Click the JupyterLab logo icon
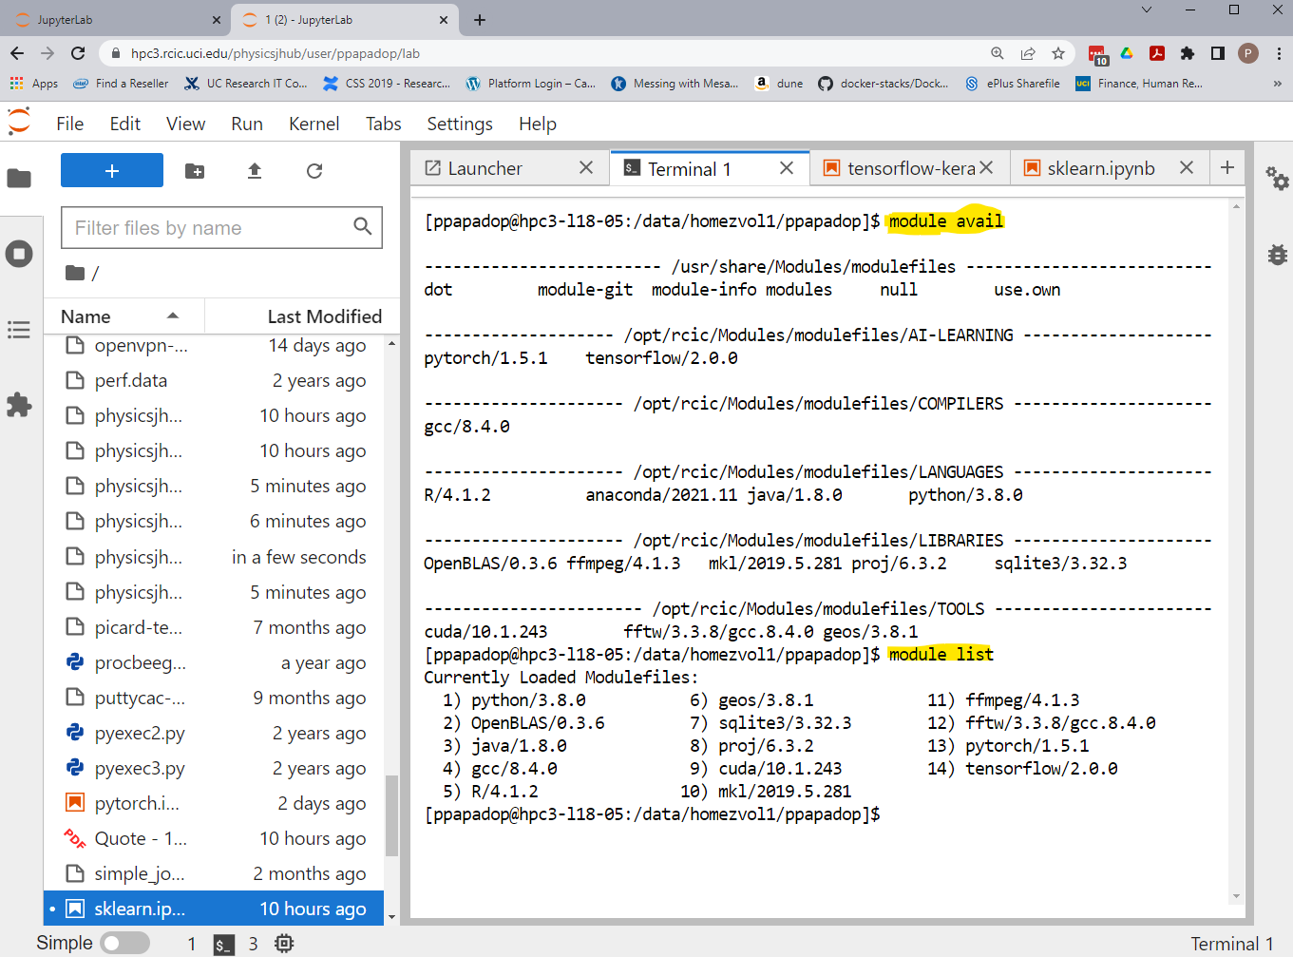Screen dimensions: 1293x957 [x=19, y=122]
